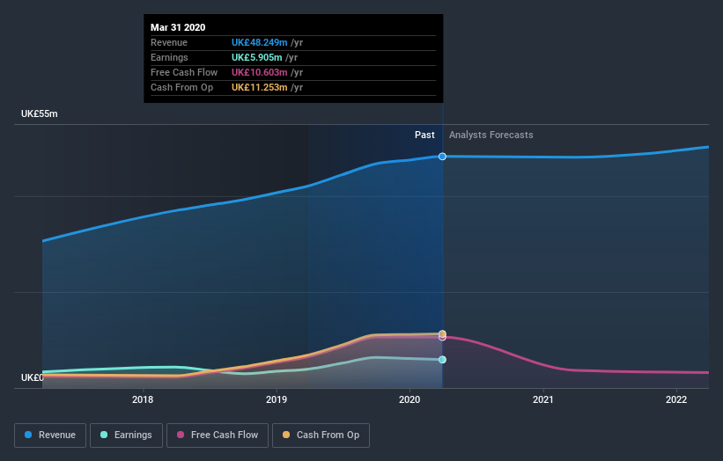Click the Cash From Op data point
723x461 pixels.
[442, 333]
